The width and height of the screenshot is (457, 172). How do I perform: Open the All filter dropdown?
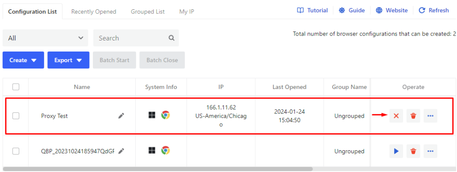pyautogui.click(x=45, y=38)
